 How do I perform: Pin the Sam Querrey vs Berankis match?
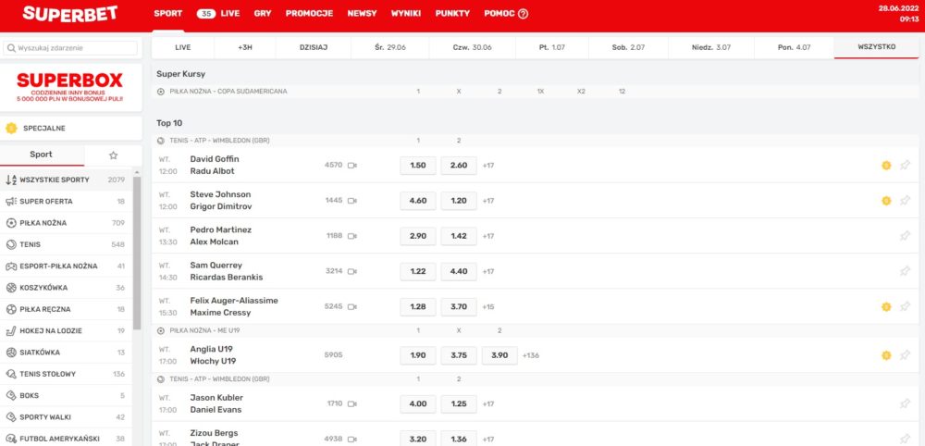pyautogui.click(x=905, y=271)
